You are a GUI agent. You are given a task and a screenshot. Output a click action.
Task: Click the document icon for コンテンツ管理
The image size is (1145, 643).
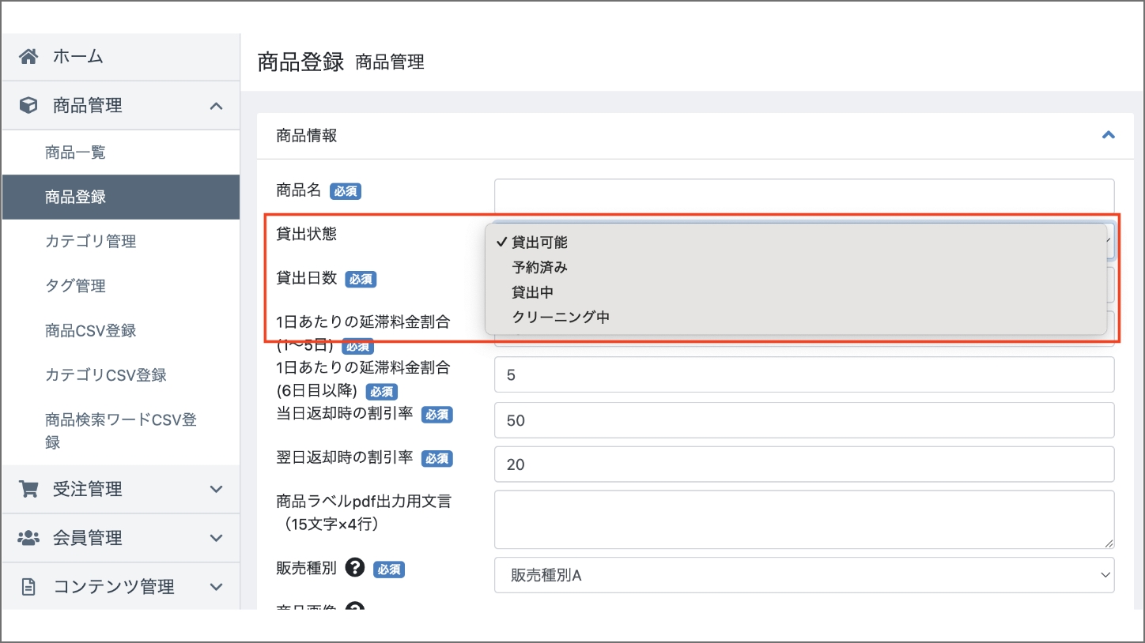click(x=28, y=587)
